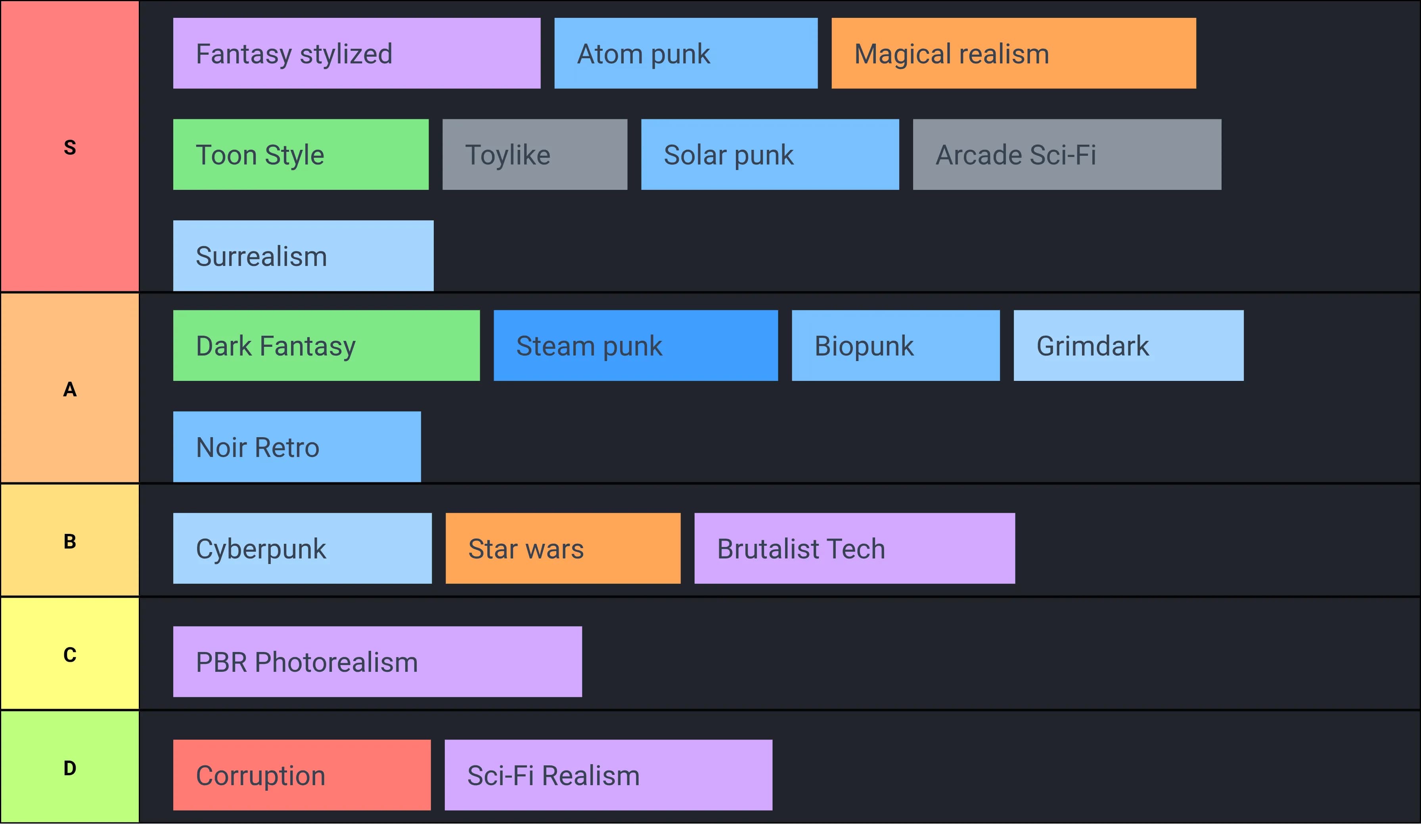Select the Surrealism tile
Image resolution: width=1421 pixels, height=824 pixels.
click(303, 256)
